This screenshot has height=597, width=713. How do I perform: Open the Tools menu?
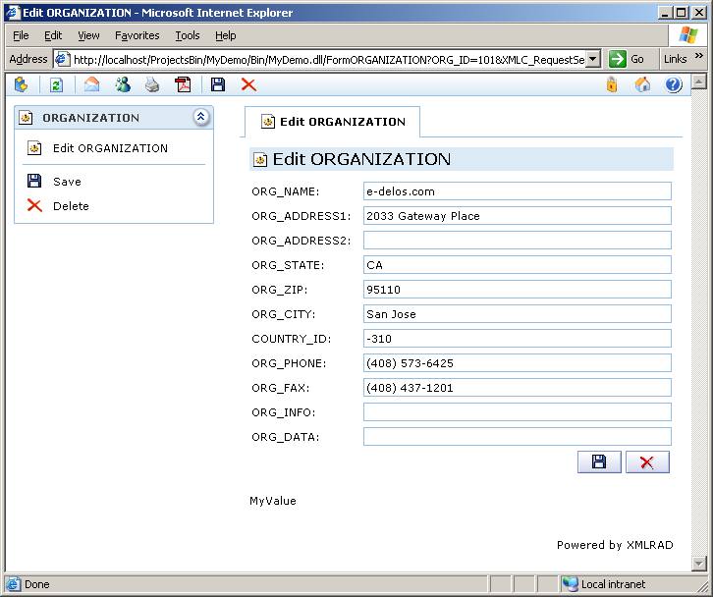tap(187, 35)
